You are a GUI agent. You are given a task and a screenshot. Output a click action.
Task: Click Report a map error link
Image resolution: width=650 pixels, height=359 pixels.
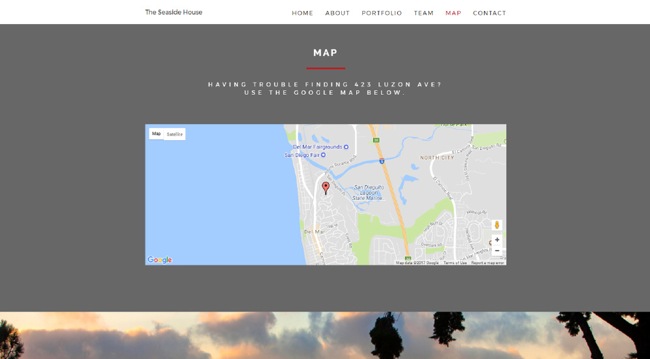tap(487, 262)
